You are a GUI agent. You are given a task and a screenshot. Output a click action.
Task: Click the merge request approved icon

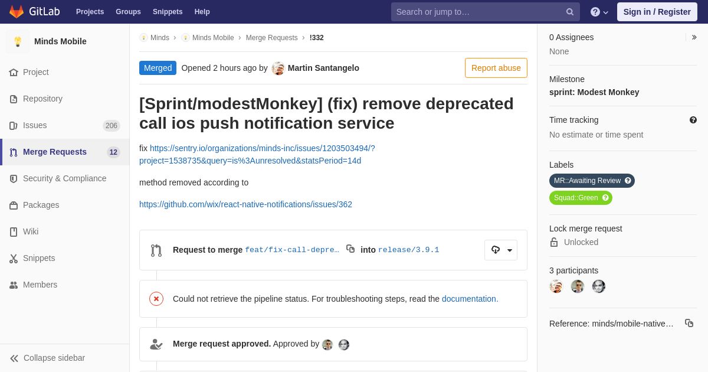point(156,344)
